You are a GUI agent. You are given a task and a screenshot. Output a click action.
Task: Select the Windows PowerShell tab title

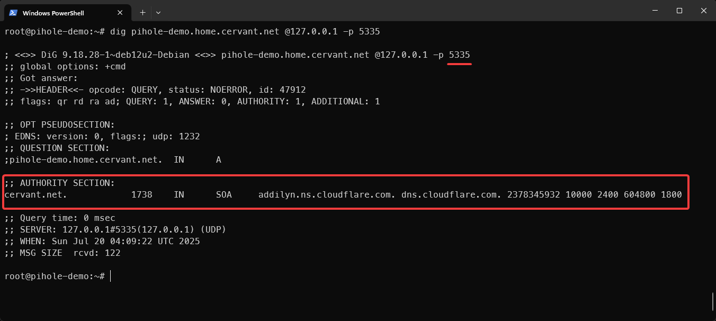[53, 13]
